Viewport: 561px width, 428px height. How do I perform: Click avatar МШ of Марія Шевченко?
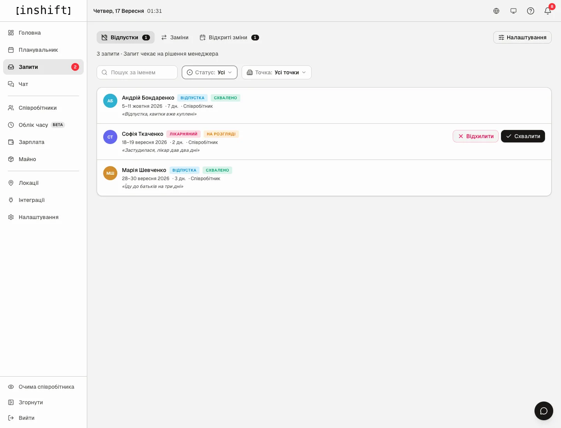[110, 173]
